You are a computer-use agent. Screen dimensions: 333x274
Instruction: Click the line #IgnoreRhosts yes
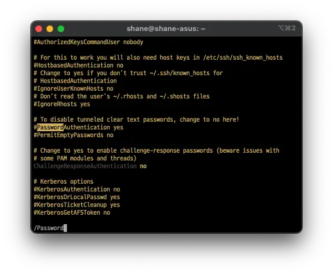point(62,104)
